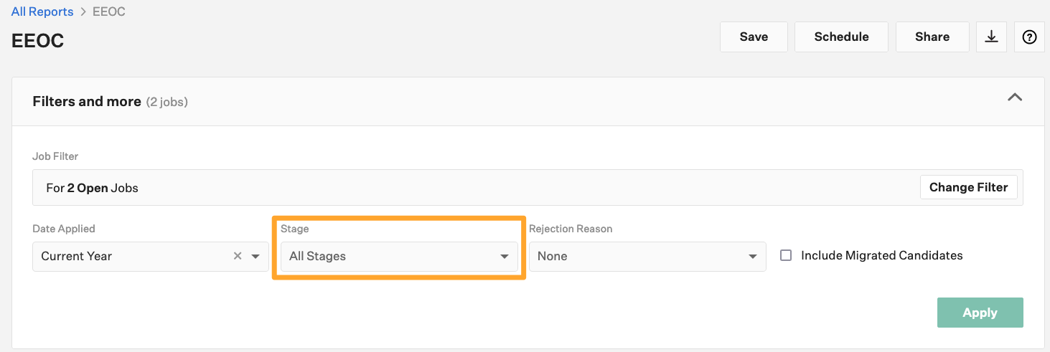Click the EEOC report title
This screenshot has height=352, width=1050.
pyautogui.click(x=38, y=41)
